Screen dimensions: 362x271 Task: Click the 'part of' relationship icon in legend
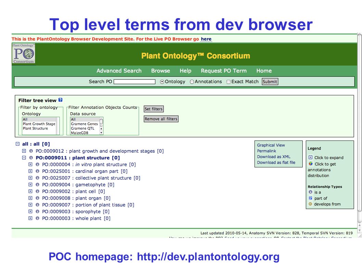pyautogui.click(x=311, y=198)
